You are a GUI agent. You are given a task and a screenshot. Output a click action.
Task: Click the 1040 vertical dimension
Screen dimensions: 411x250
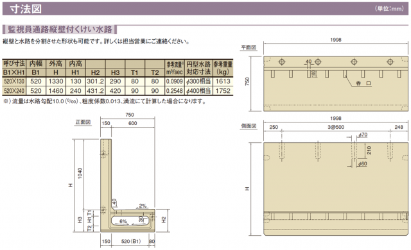pos(80,173)
